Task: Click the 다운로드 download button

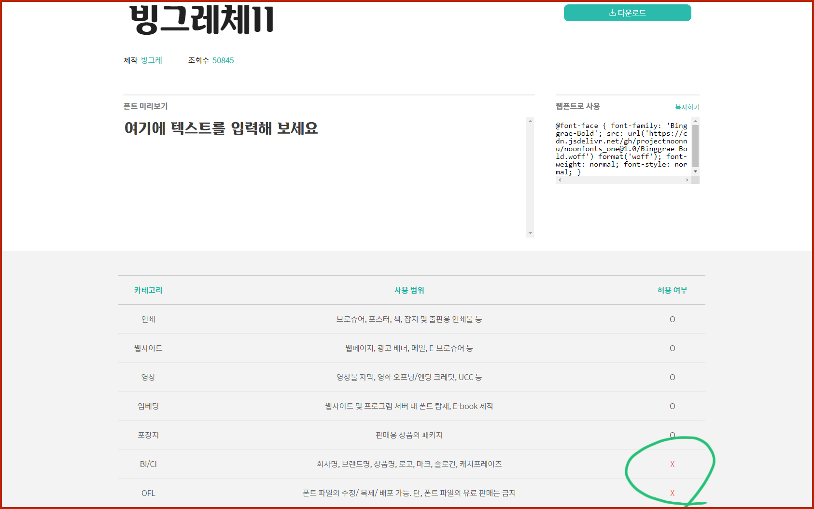Action: pos(627,13)
